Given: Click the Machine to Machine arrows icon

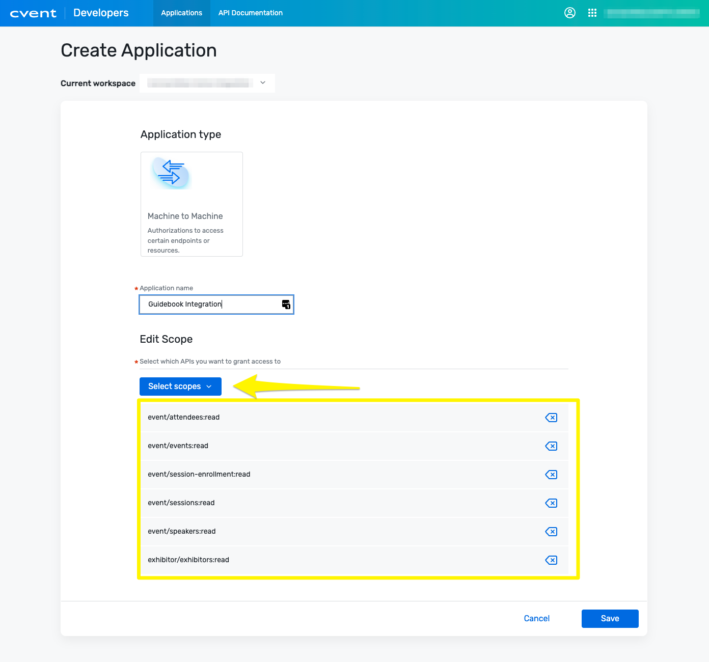Looking at the screenshot, I should (x=171, y=173).
